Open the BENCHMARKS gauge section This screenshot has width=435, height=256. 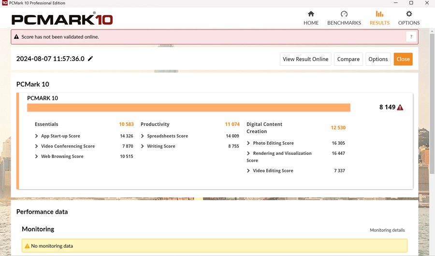[x=344, y=18]
